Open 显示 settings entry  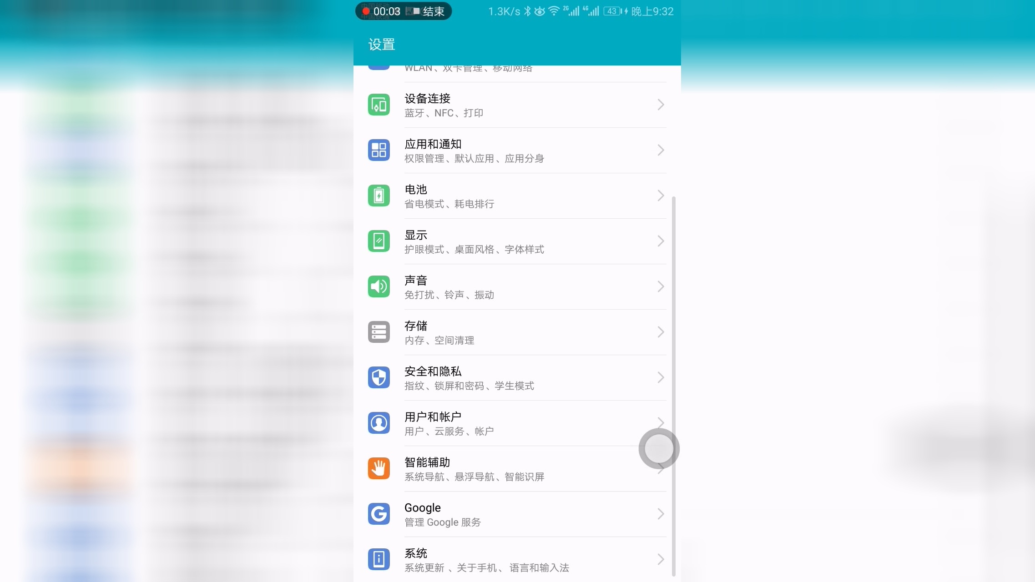[x=517, y=241]
